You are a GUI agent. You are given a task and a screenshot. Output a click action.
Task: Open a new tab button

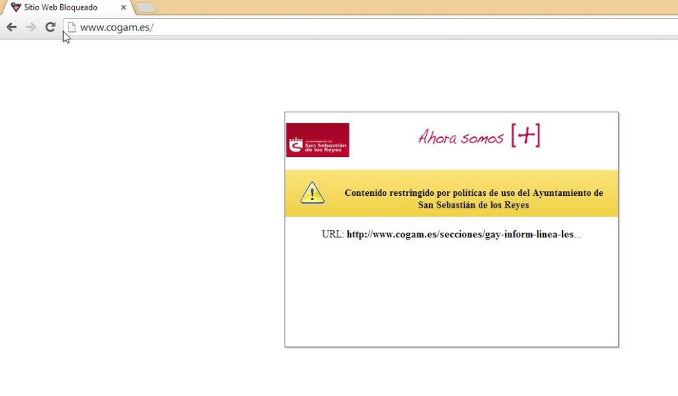click(146, 8)
